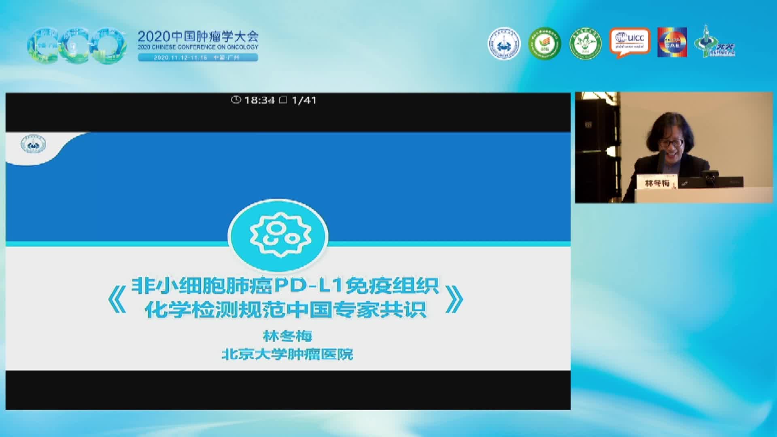Click the slide counter 1/41
Viewport: 777px width, 437px height.
(304, 100)
